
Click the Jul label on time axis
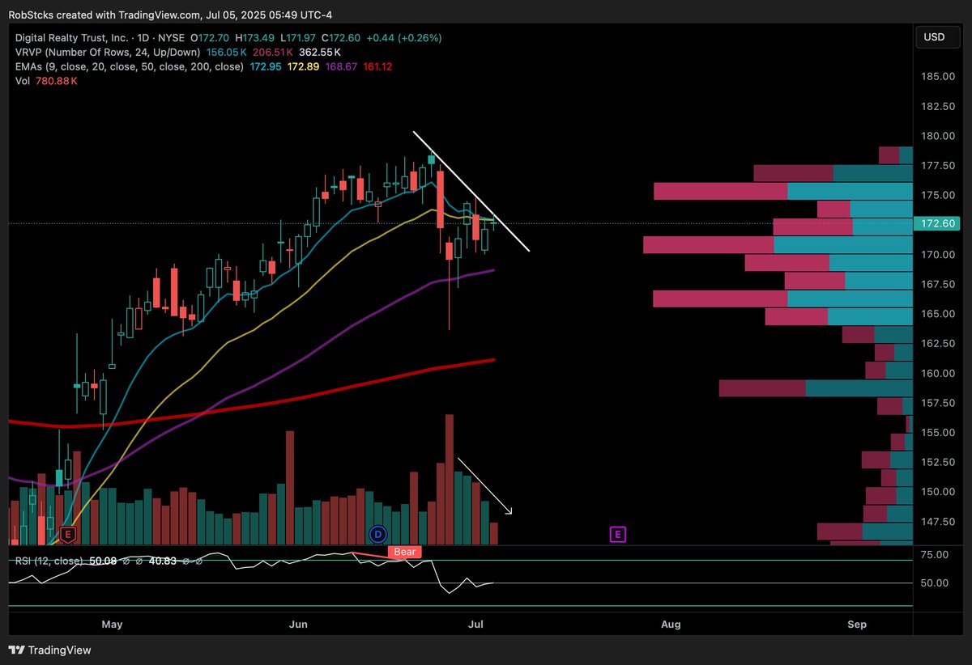476,625
